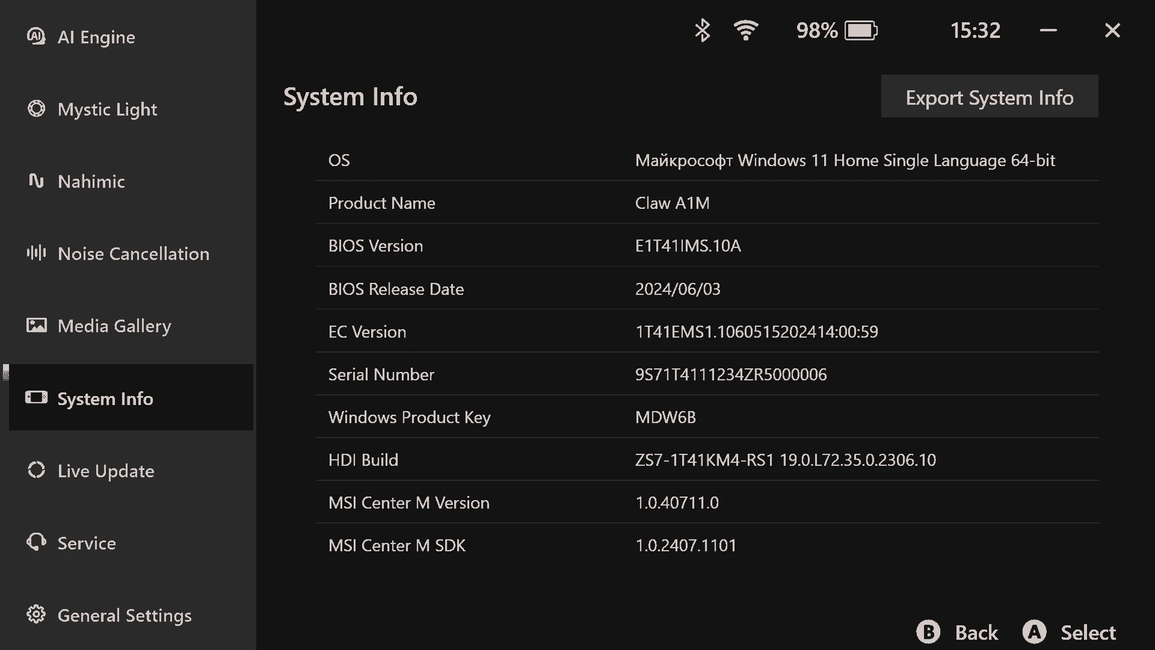Screen dimensions: 1155x650
Task: Open Noise Cancellation settings label
Action: pos(134,253)
